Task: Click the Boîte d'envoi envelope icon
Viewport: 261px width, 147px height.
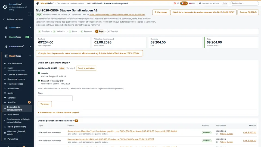Action: point(5,115)
